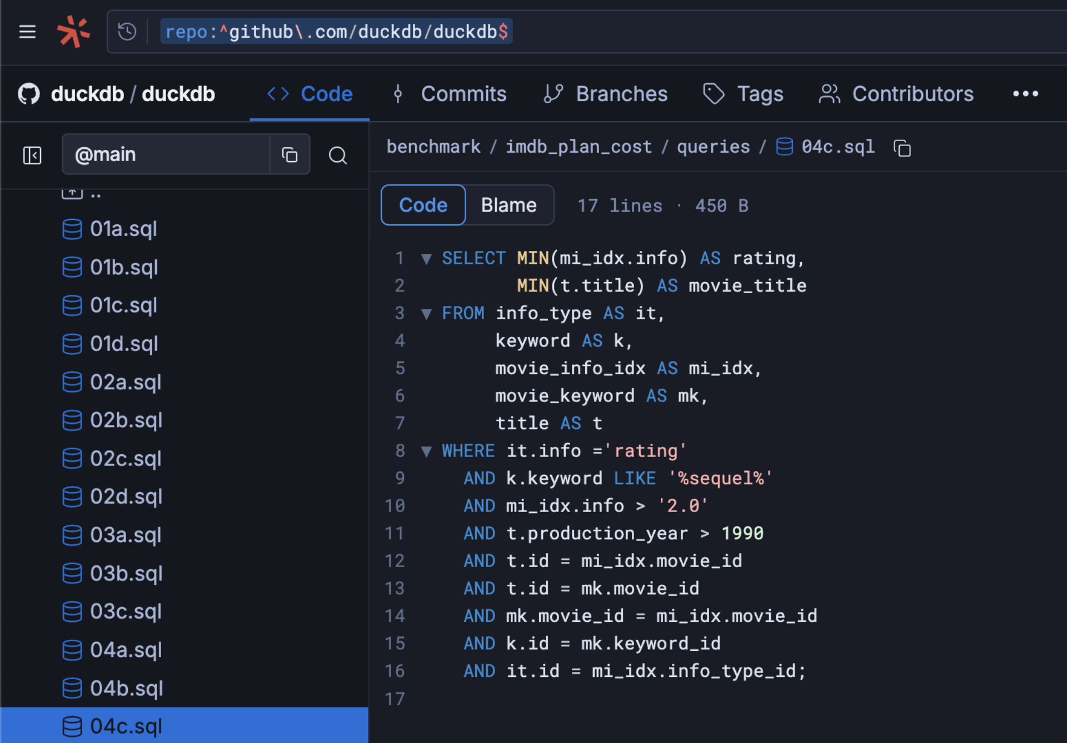Screen dimensions: 1067x743
Task: Switch to Blame view
Action: pyautogui.click(x=508, y=205)
